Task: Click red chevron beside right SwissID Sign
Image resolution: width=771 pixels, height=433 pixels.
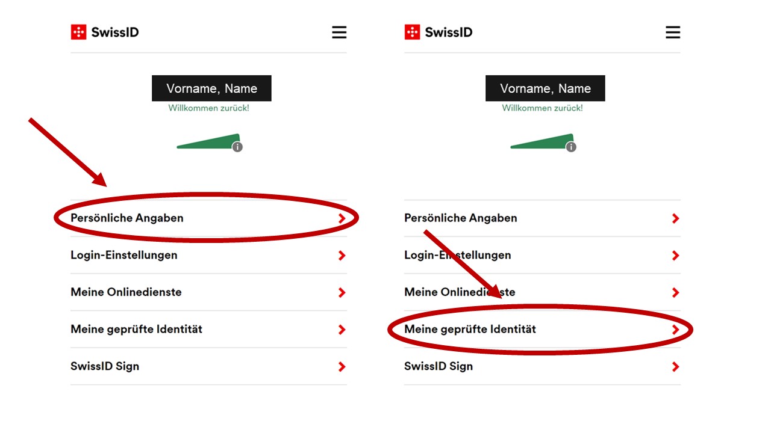Action: [675, 366]
